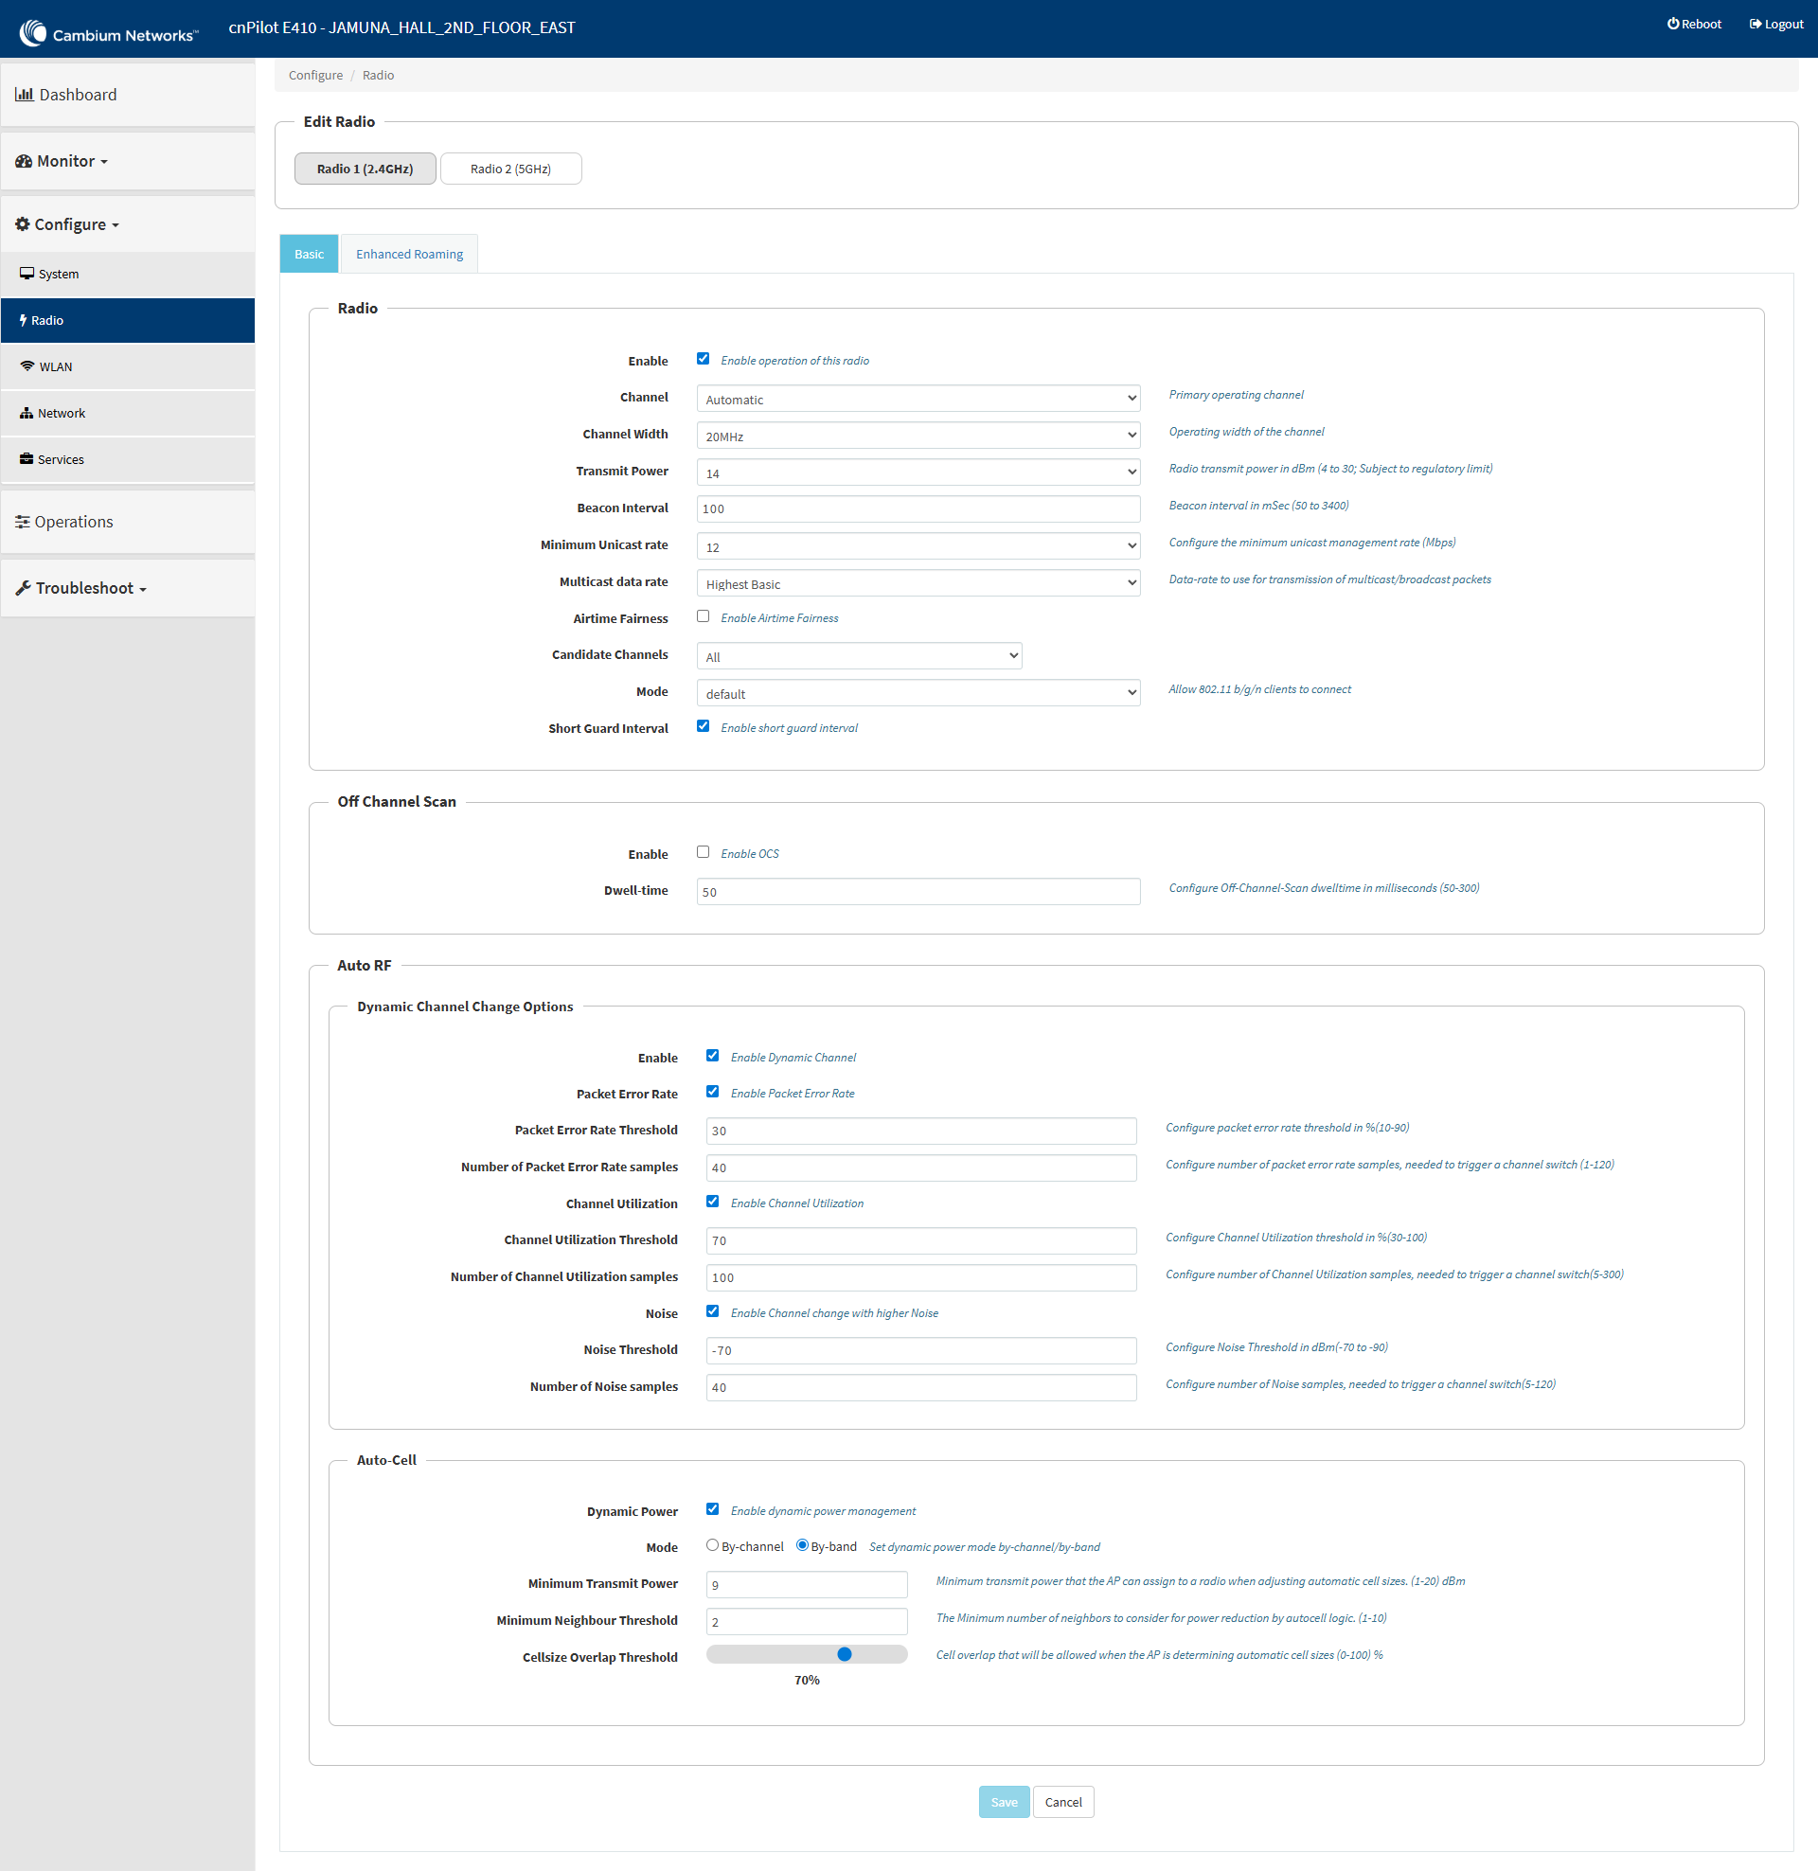Click the Cancel button
Screen dimensions: 1818x1871
pos(1062,1802)
